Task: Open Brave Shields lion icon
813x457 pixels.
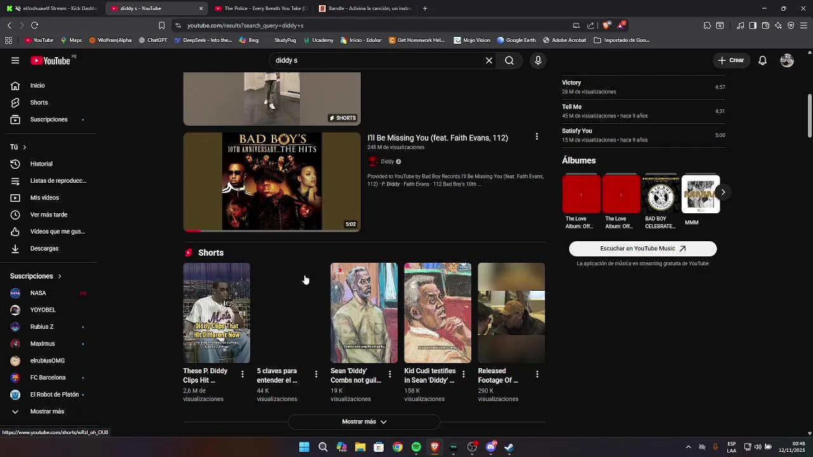Action: tap(607, 25)
